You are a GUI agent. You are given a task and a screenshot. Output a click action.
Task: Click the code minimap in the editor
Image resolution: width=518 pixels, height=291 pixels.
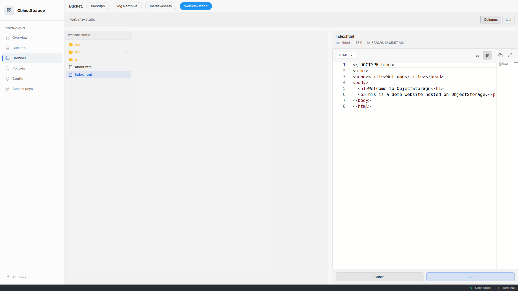pyautogui.click(x=505, y=64)
